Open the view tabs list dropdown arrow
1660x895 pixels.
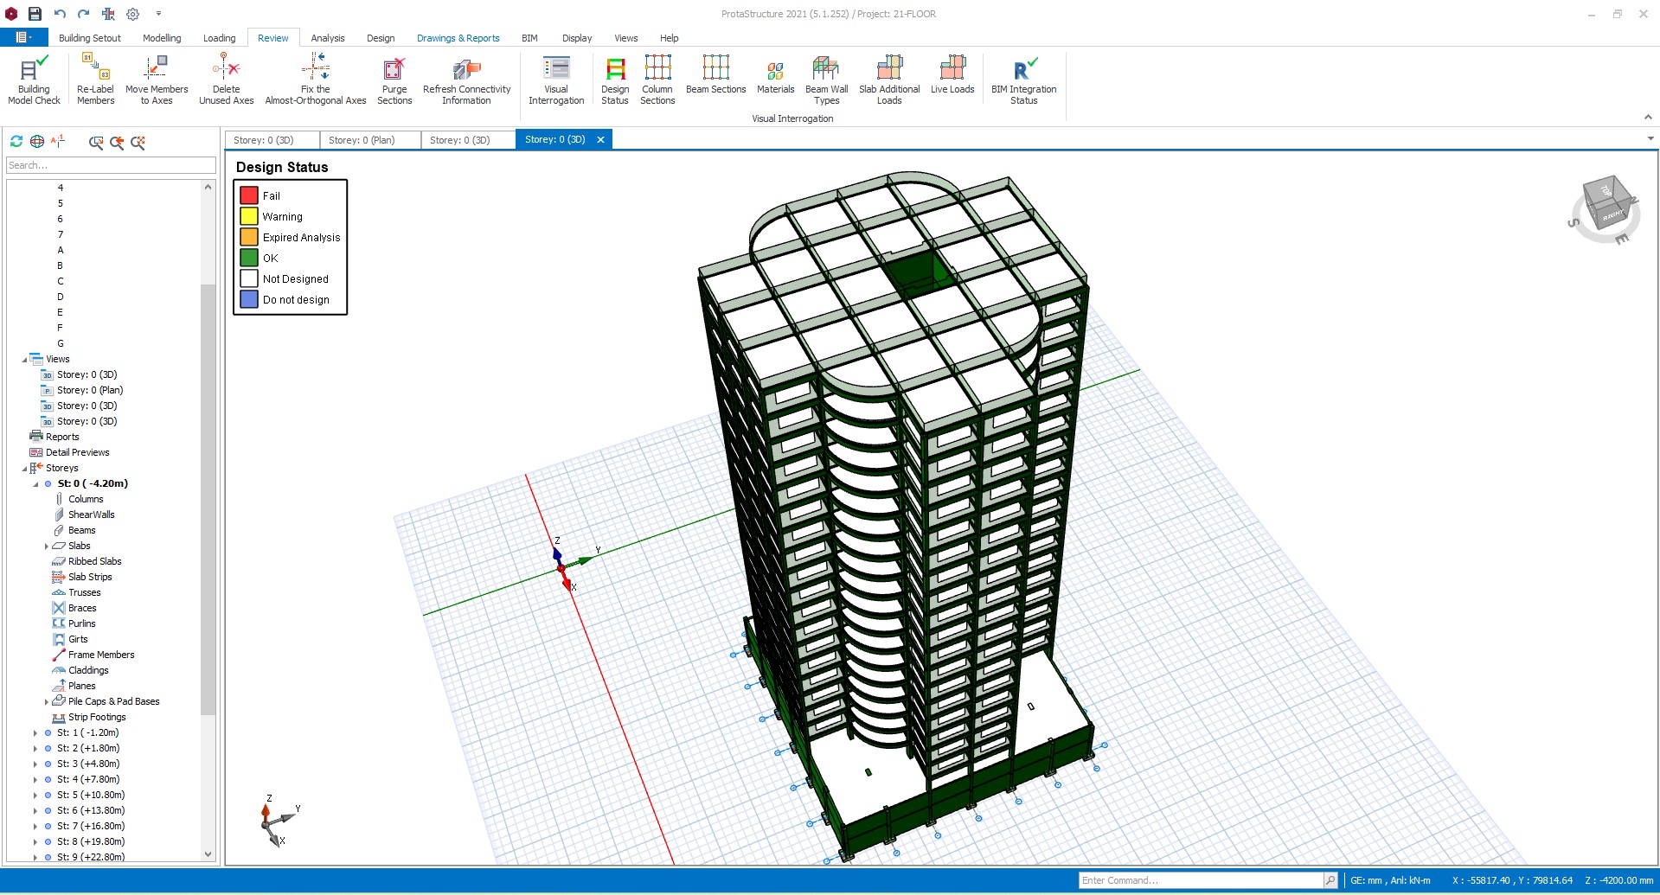pyautogui.click(x=1650, y=138)
